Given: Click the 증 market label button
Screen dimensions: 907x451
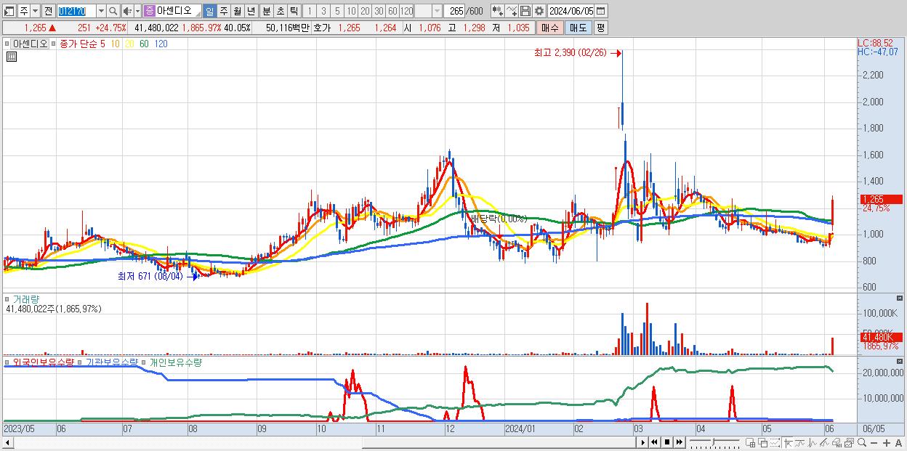Looking at the screenshot, I should (150, 11).
